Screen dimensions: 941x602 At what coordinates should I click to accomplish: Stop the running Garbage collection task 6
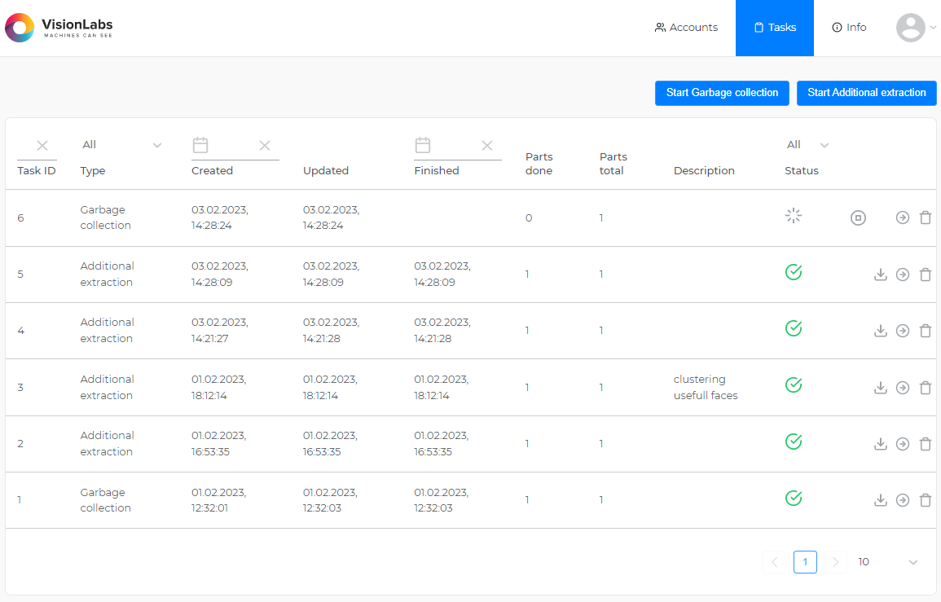click(x=858, y=218)
